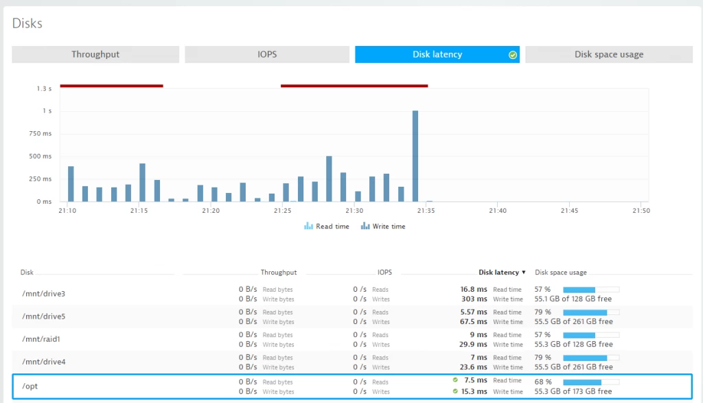Screen dimensions: 703x403
Task: Sort by the Disk latency column arrow
Action: [523, 272]
